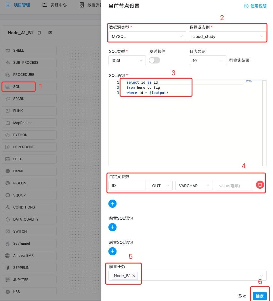The height and width of the screenshot is (301, 273).
Task: Choose the AmazonEMR cube icon
Action: point(7,256)
